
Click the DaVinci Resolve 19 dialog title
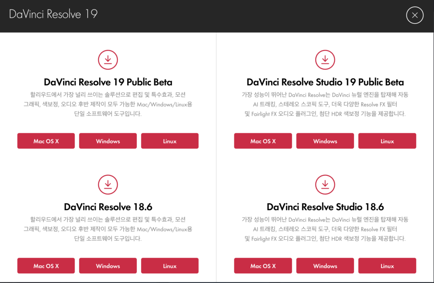[53, 14]
